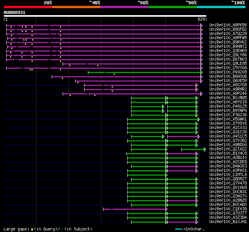Click the AU088931 query name
249x232 pixels.
(14, 13)
